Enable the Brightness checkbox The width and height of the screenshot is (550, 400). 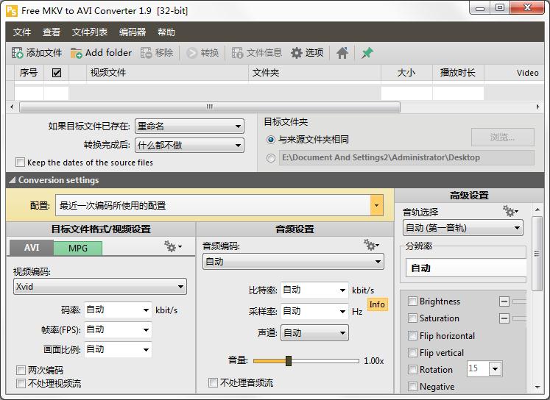[x=413, y=301]
